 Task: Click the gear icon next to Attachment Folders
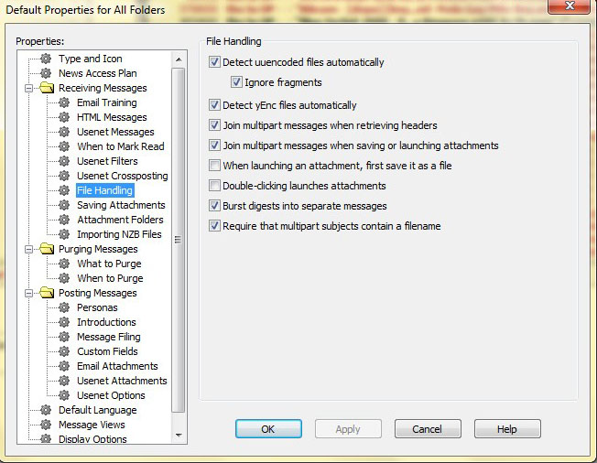pos(64,220)
